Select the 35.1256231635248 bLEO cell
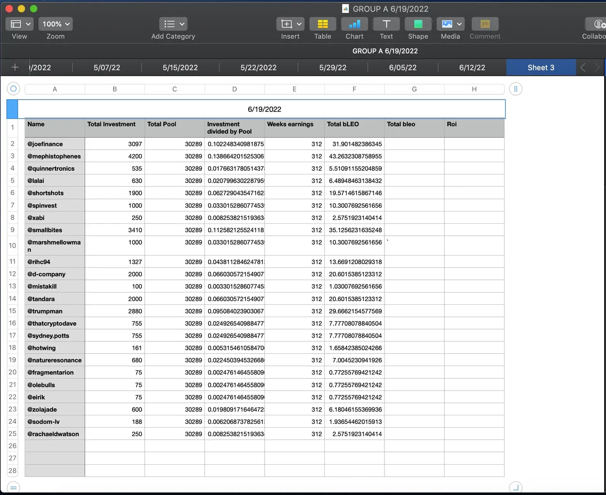Viewport: 606px width, 495px height. pos(355,230)
